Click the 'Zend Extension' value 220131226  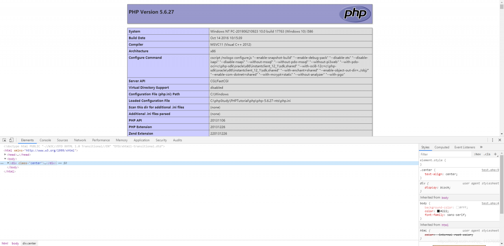click(219, 134)
